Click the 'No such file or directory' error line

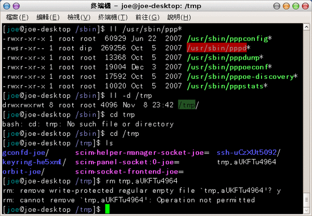[x=88, y=124]
